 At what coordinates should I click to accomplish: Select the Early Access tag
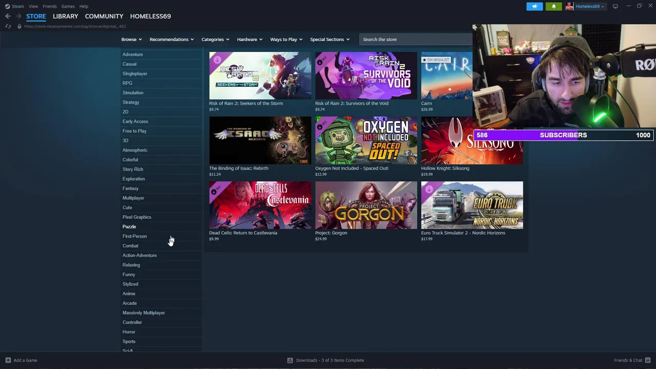[x=135, y=121]
